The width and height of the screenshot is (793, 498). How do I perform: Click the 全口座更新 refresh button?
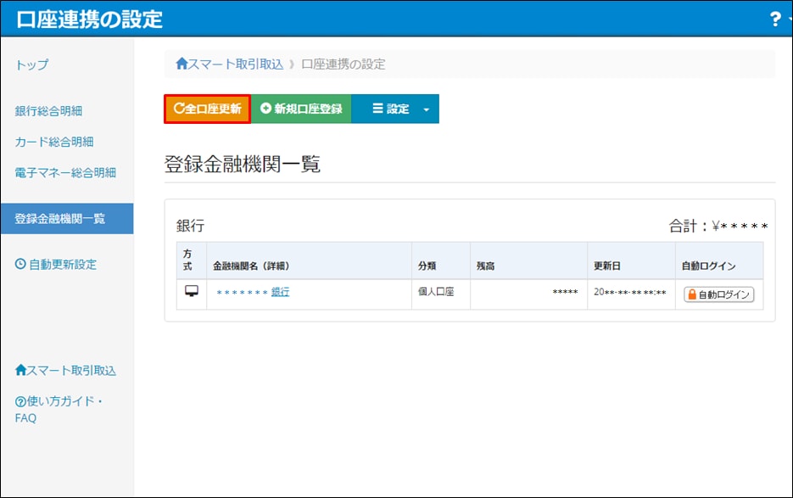[x=207, y=109]
